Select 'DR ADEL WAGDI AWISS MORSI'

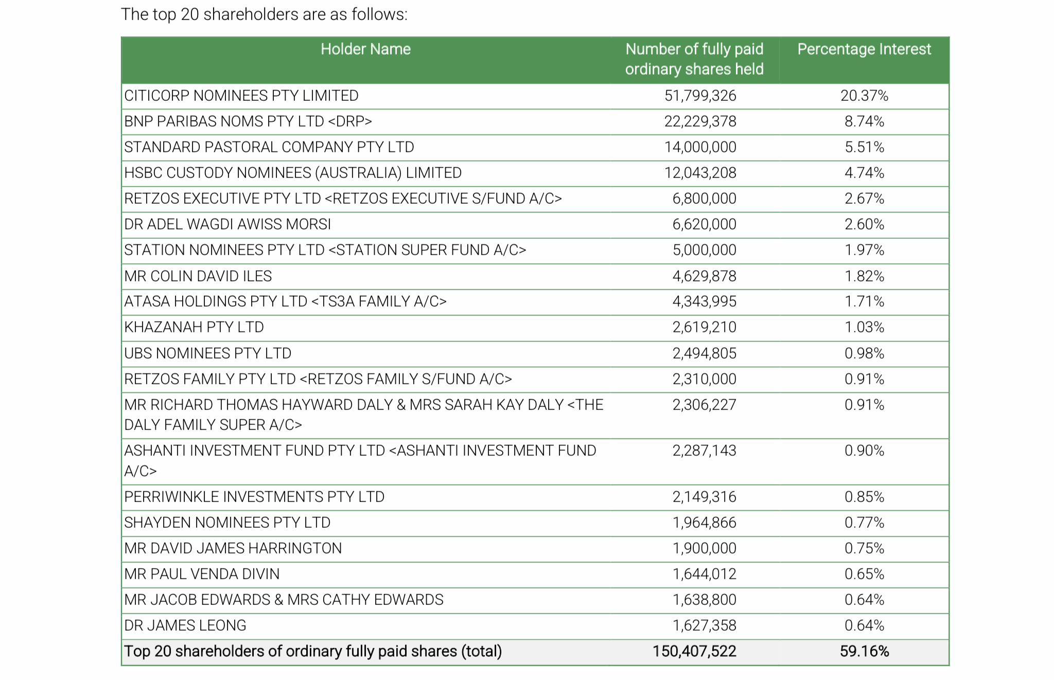(227, 224)
